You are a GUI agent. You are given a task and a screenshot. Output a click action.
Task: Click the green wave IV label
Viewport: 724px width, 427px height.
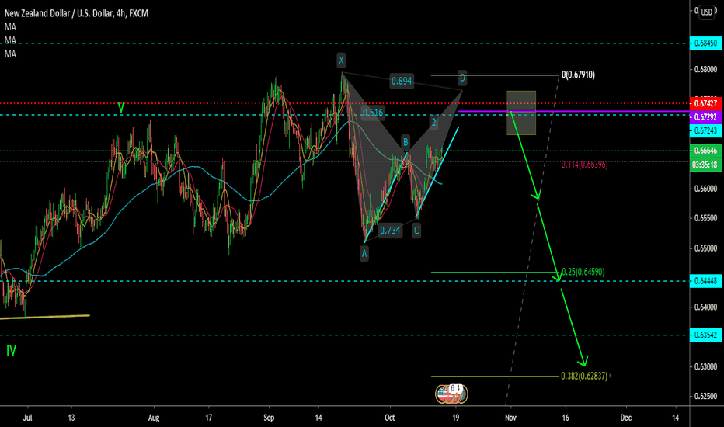11,351
